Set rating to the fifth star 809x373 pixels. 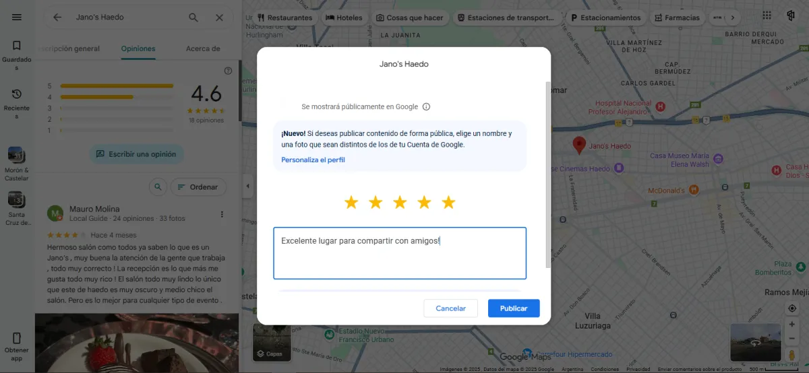448,203
